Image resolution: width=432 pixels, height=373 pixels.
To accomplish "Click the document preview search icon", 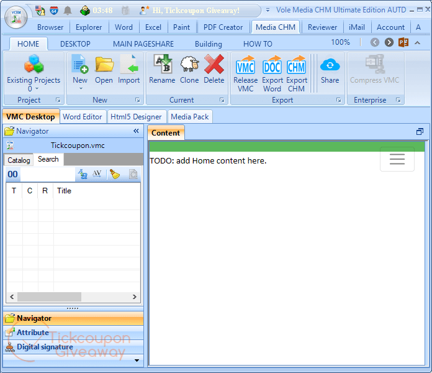I will coord(133,174).
